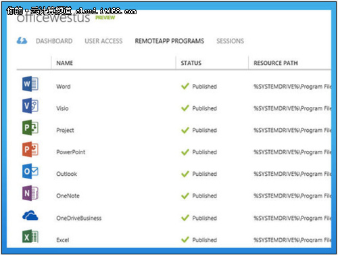Sort by the STATUS column header
The image size is (338, 255).
[191, 63]
